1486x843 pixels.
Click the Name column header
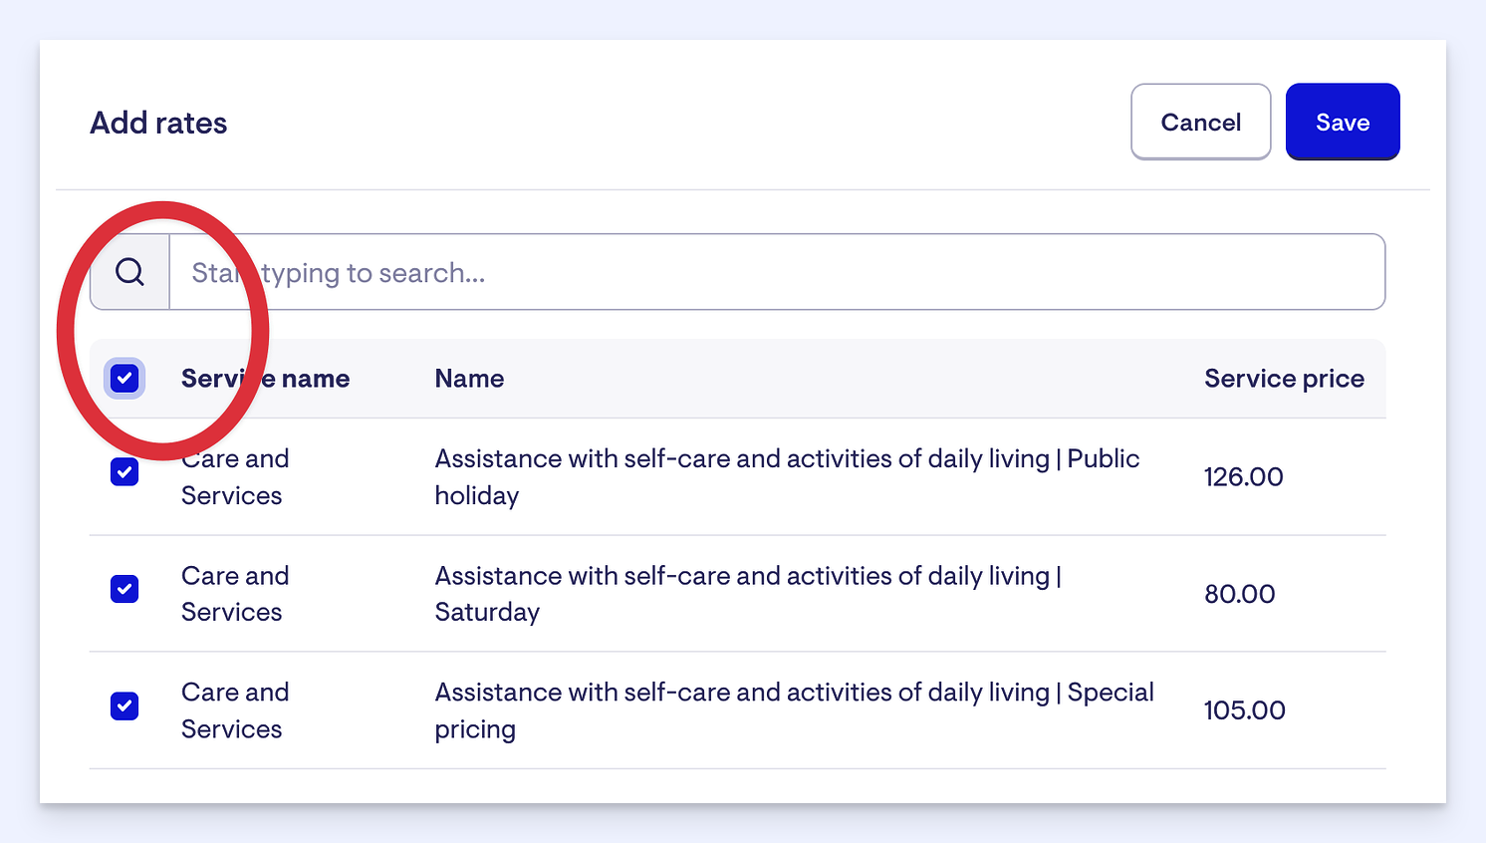469,379
